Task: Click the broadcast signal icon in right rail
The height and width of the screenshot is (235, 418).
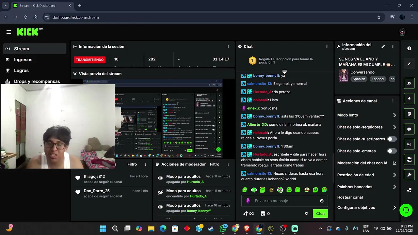Action: click(x=409, y=144)
